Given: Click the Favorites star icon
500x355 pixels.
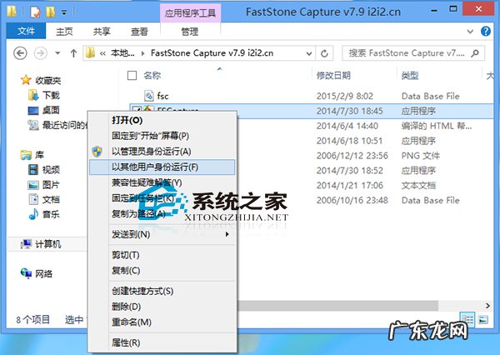Looking at the screenshot, I should [x=26, y=80].
